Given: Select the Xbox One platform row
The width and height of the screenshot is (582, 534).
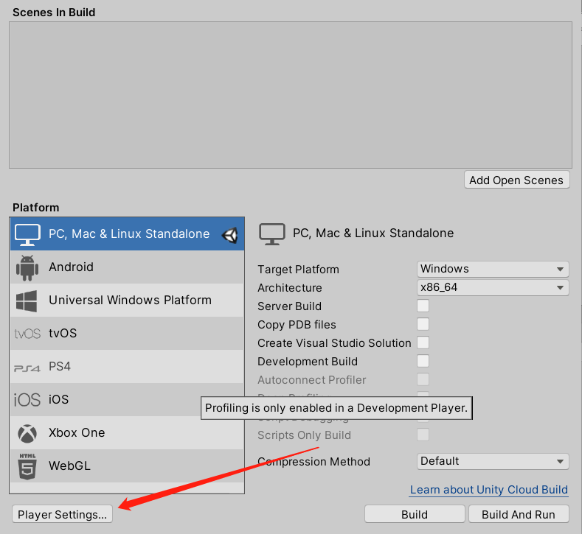Looking at the screenshot, I should (x=127, y=433).
